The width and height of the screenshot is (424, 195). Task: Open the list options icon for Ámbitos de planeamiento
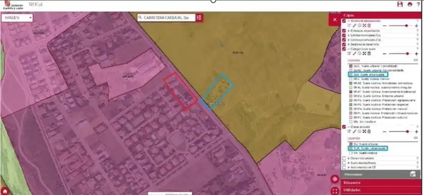point(349,26)
